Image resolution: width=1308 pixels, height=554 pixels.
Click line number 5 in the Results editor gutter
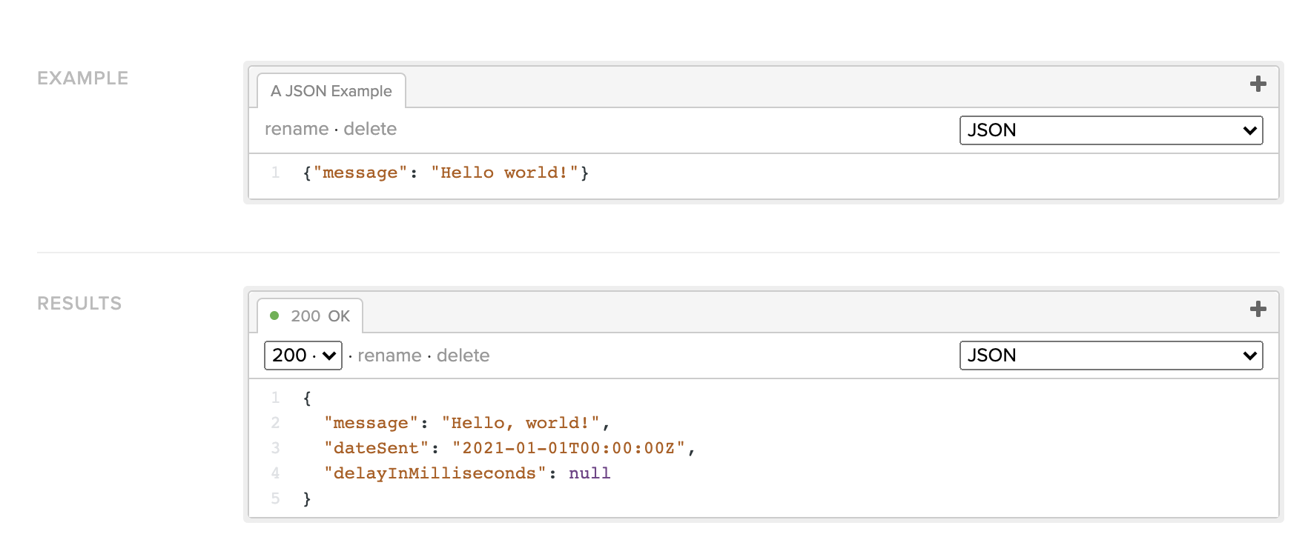(x=276, y=499)
